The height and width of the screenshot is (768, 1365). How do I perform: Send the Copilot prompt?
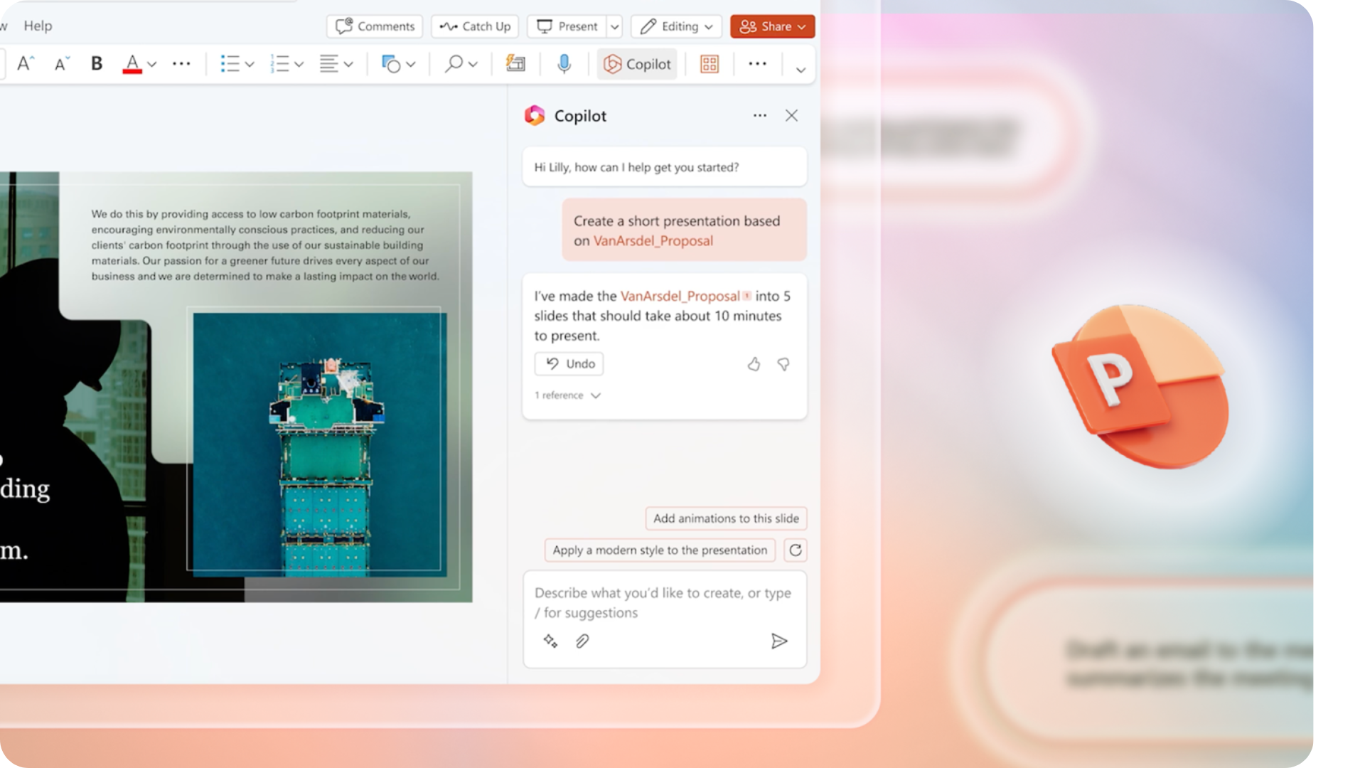click(779, 641)
